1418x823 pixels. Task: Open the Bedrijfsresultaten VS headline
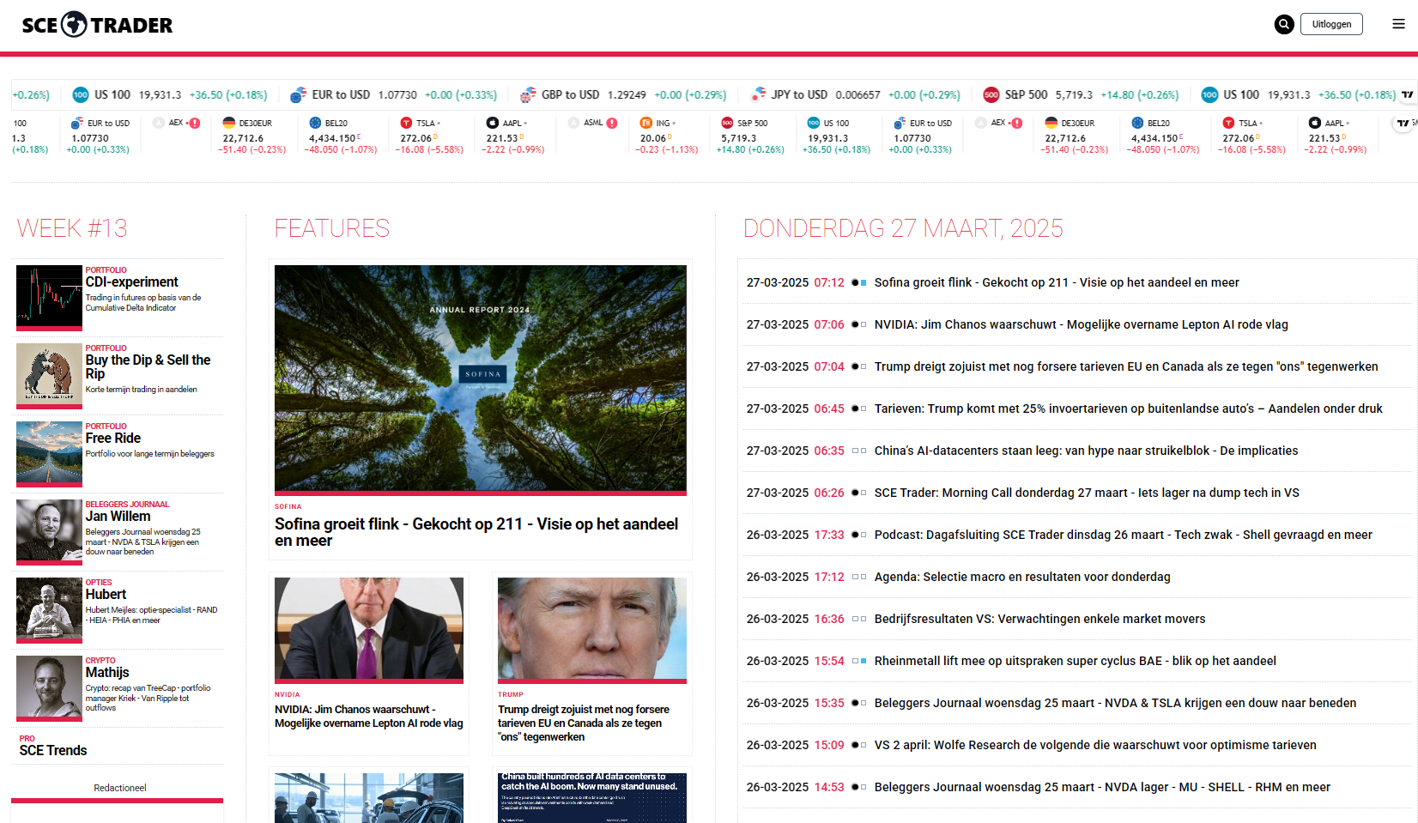click(1039, 619)
